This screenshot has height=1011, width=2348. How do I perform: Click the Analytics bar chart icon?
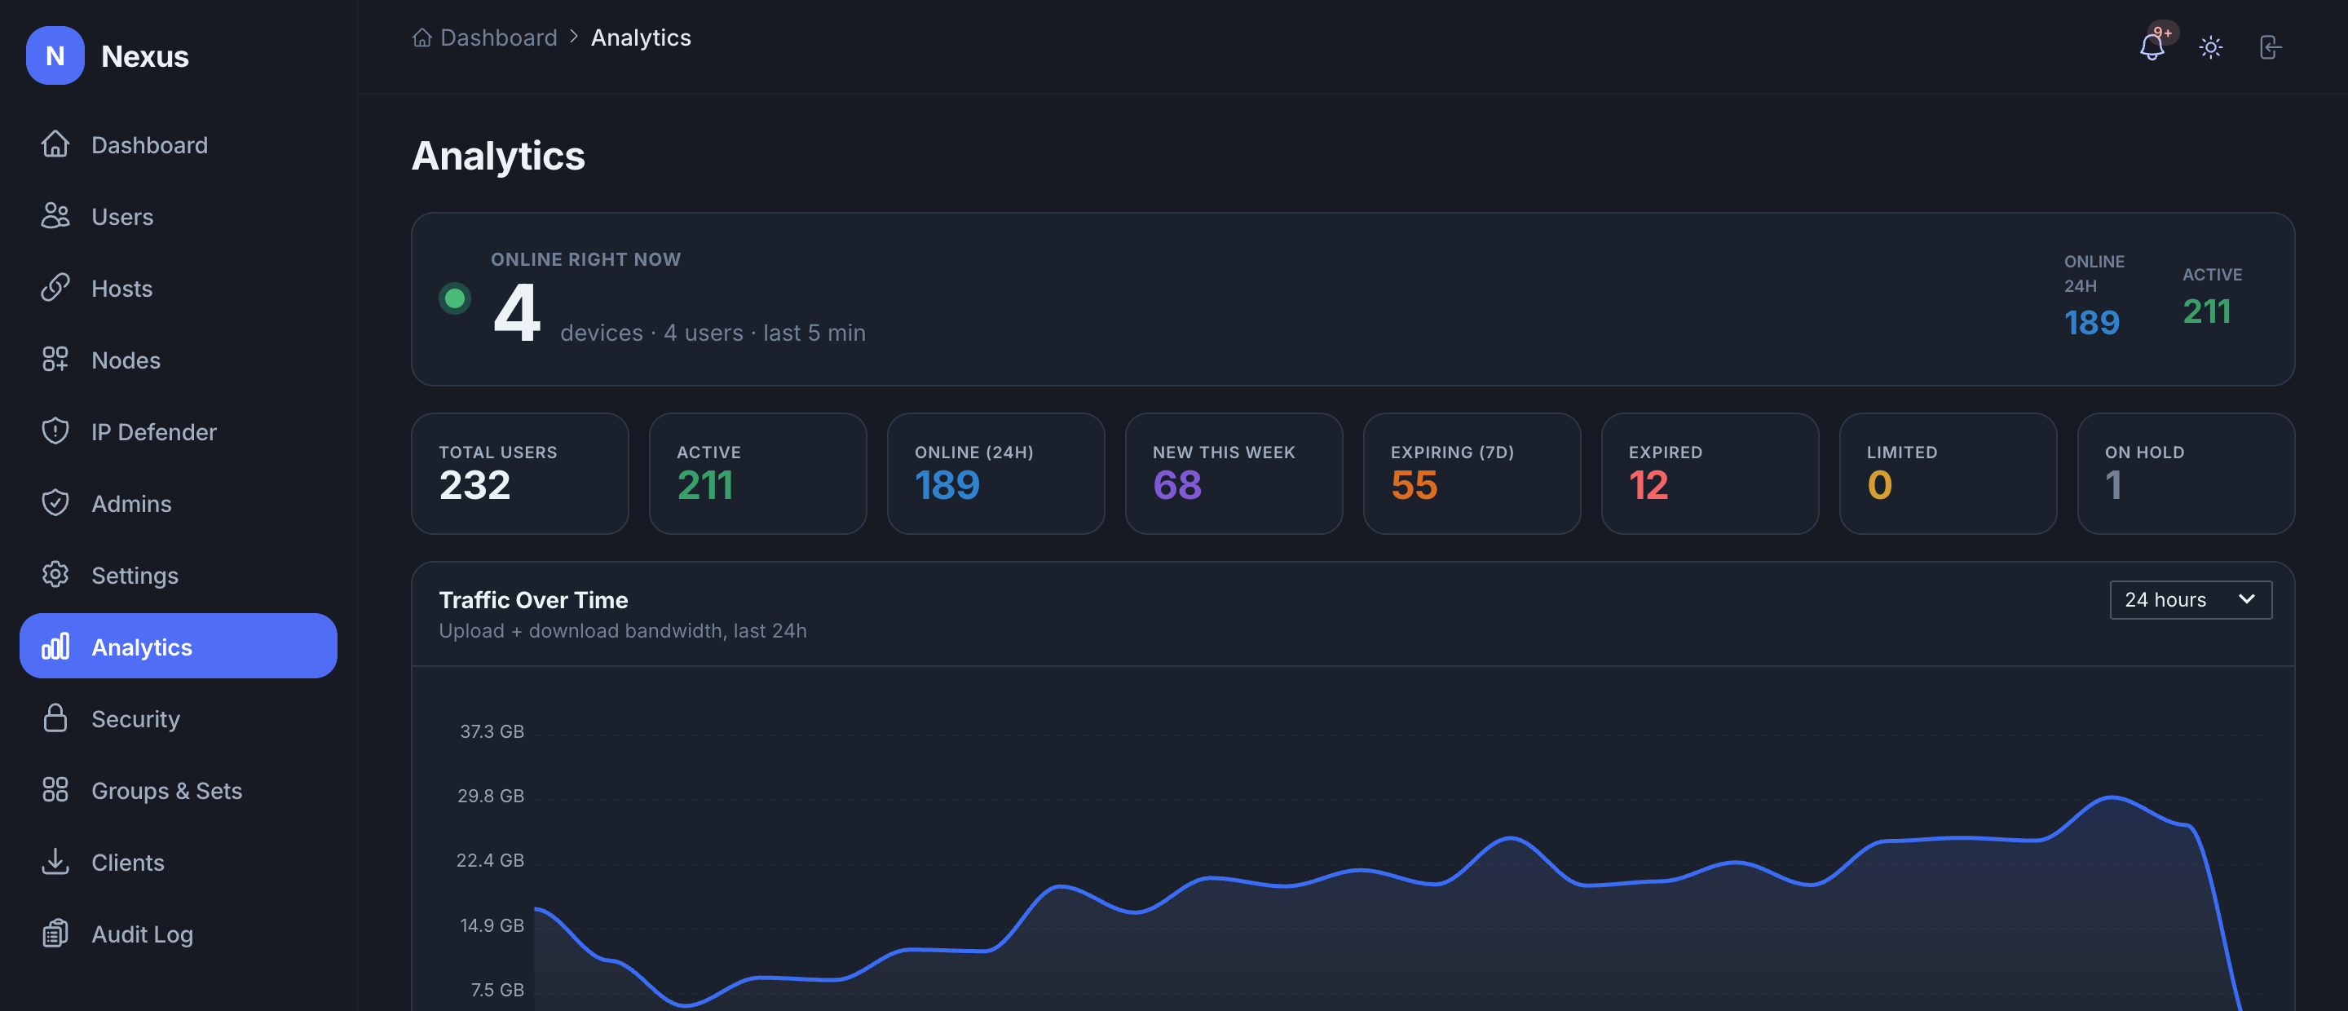55,647
